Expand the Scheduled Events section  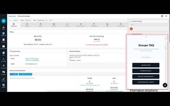pyautogui.click(x=130, y=34)
